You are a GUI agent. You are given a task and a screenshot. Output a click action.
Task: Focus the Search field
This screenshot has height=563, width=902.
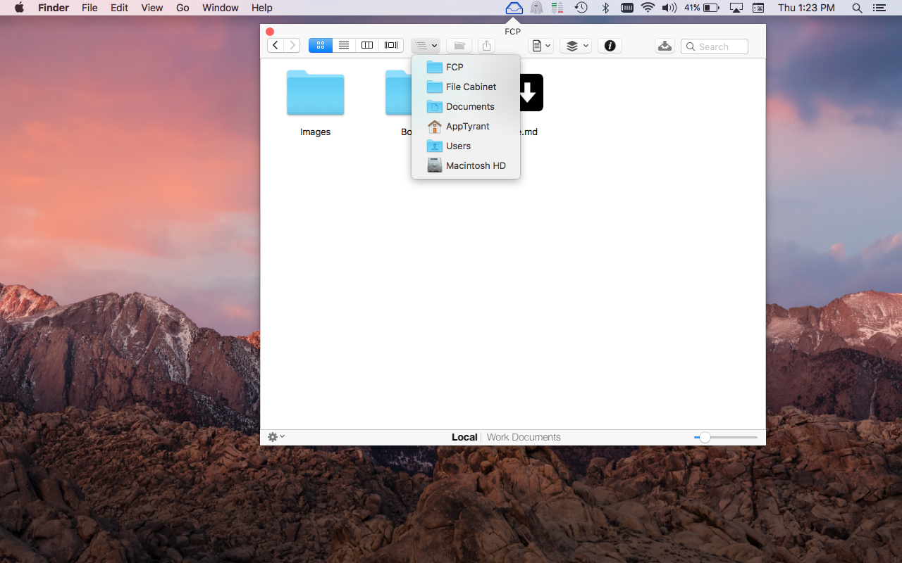coord(714,46)
